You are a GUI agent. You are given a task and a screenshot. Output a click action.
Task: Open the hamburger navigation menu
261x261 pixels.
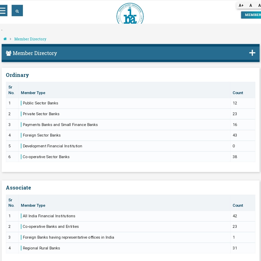pyautogui.click(x=3, y=11)
